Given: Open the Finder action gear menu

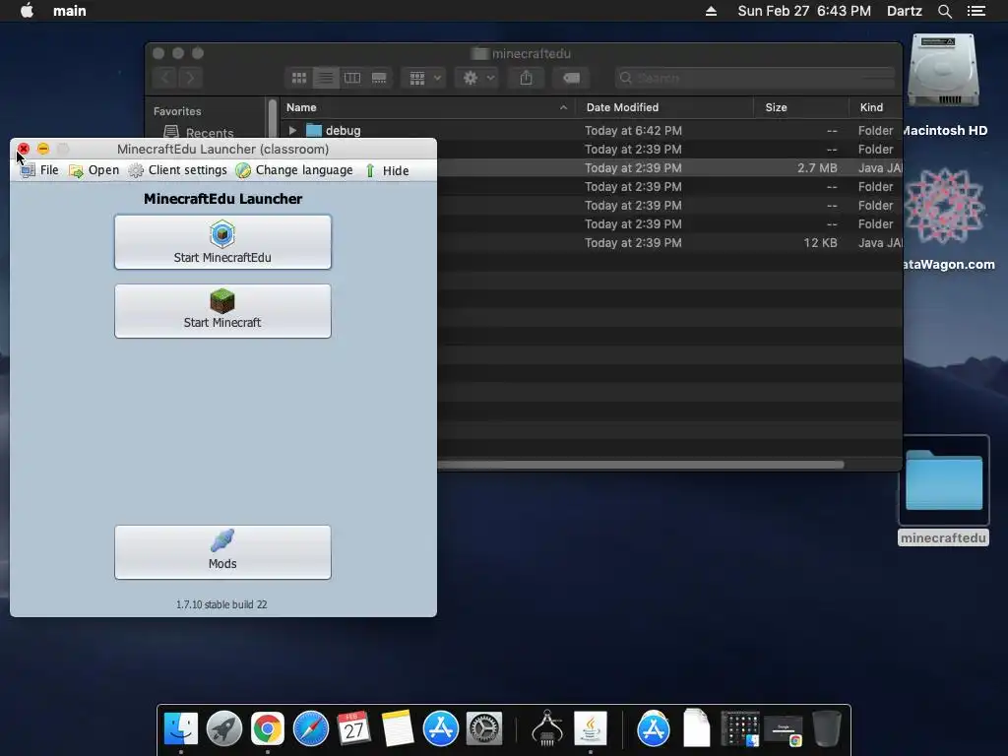Looking at the screenshot, I should click(477, 79).
